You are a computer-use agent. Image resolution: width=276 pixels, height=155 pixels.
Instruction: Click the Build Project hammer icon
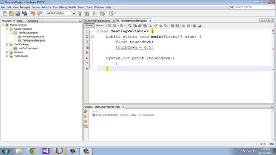(80, 13)
